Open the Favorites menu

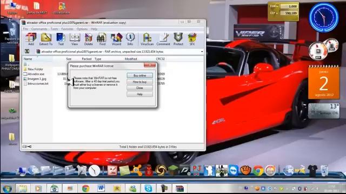pos(67,29)
